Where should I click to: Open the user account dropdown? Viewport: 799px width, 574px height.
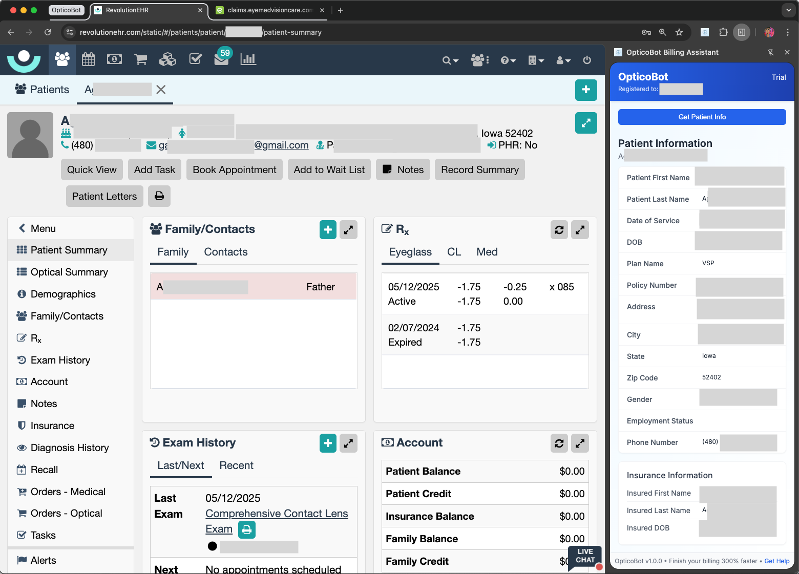[x=563, y=60]
